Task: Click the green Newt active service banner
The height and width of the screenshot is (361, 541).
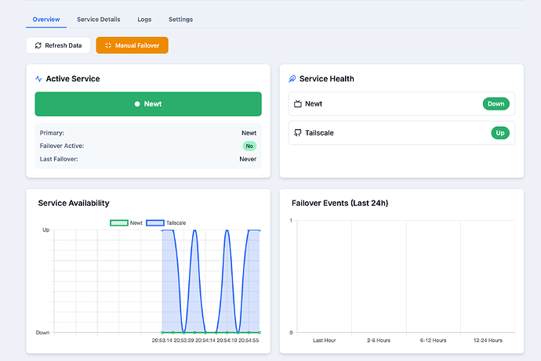Action: pyautogui.click(x=148, y=104)
